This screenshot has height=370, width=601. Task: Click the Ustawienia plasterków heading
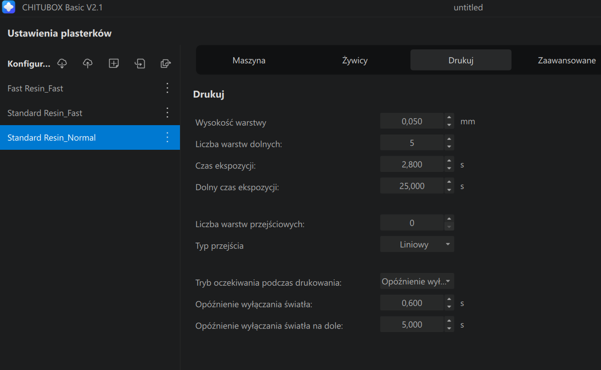[x=60, y=34]
